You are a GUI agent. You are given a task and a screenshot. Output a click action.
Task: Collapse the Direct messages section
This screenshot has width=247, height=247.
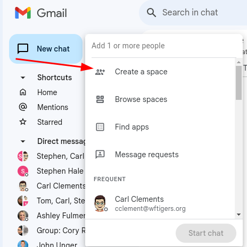click(x=23, y=141)
